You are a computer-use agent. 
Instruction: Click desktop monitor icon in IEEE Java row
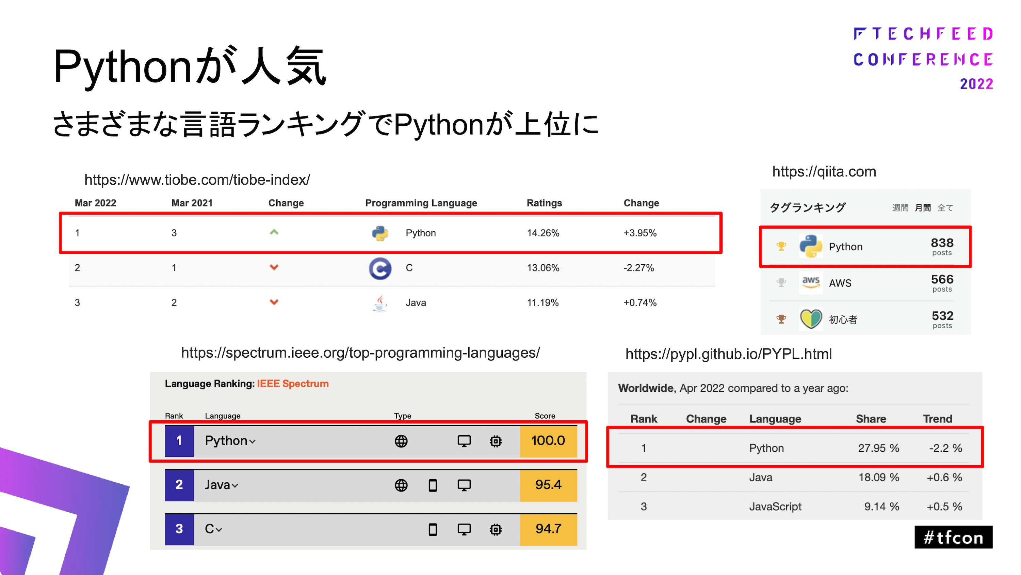pyautogui.click(x=464, y=485)
